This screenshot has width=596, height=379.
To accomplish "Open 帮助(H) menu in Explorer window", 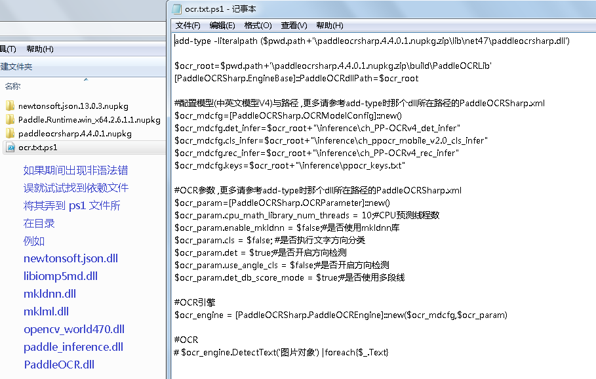I will [40, 49].
